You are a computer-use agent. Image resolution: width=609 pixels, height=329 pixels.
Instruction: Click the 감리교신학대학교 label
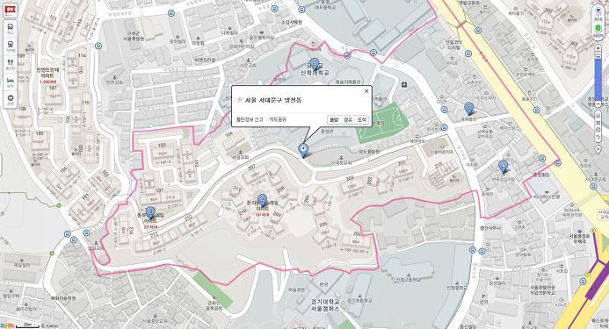(315, 70)
